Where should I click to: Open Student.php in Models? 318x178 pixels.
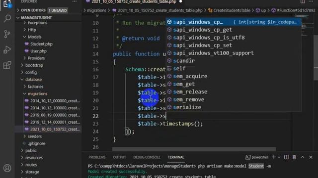point(41,44)
